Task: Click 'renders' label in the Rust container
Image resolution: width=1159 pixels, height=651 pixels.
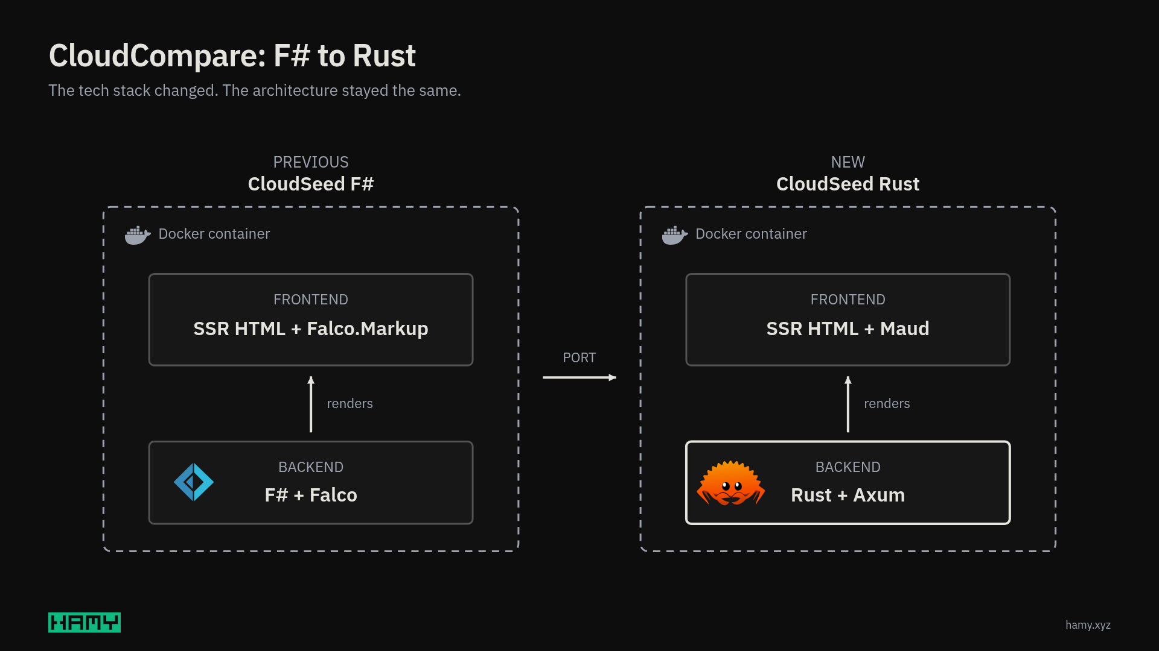Action: tap(887, 404)
